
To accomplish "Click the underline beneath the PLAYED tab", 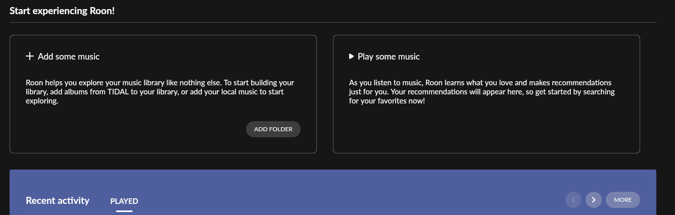I will (x=124, y=211).
